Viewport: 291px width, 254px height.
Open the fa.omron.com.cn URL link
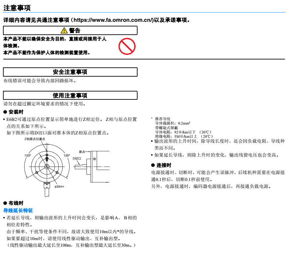[x=114, y=20]
